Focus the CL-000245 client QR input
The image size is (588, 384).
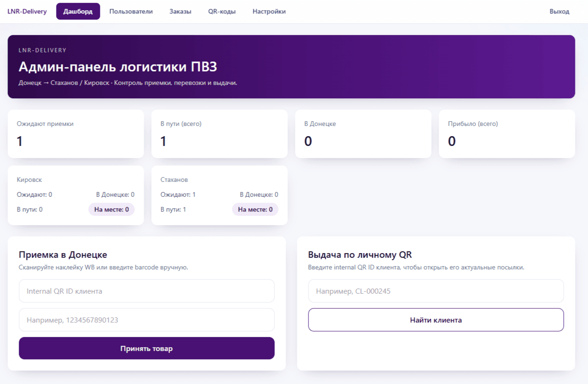(435, 291)
